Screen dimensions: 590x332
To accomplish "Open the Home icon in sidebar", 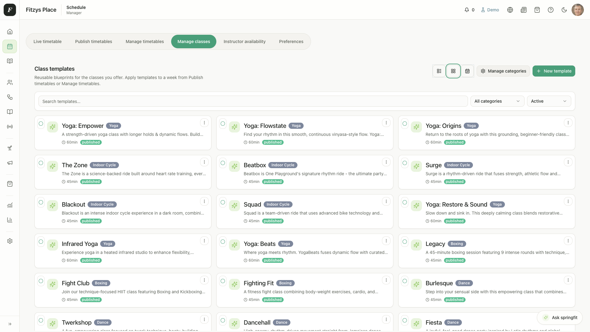I will point(10,32).
